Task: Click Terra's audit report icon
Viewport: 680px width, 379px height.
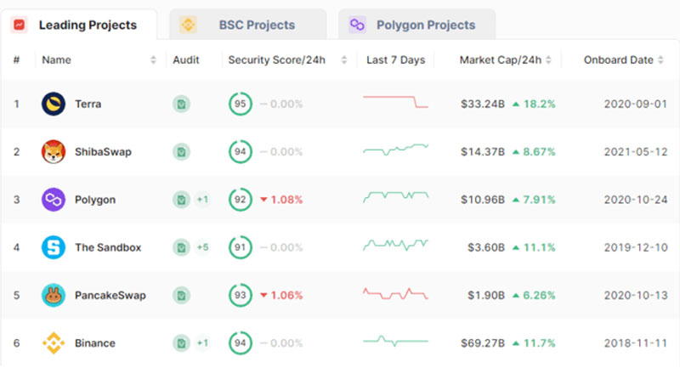Action: coord(181,104)
